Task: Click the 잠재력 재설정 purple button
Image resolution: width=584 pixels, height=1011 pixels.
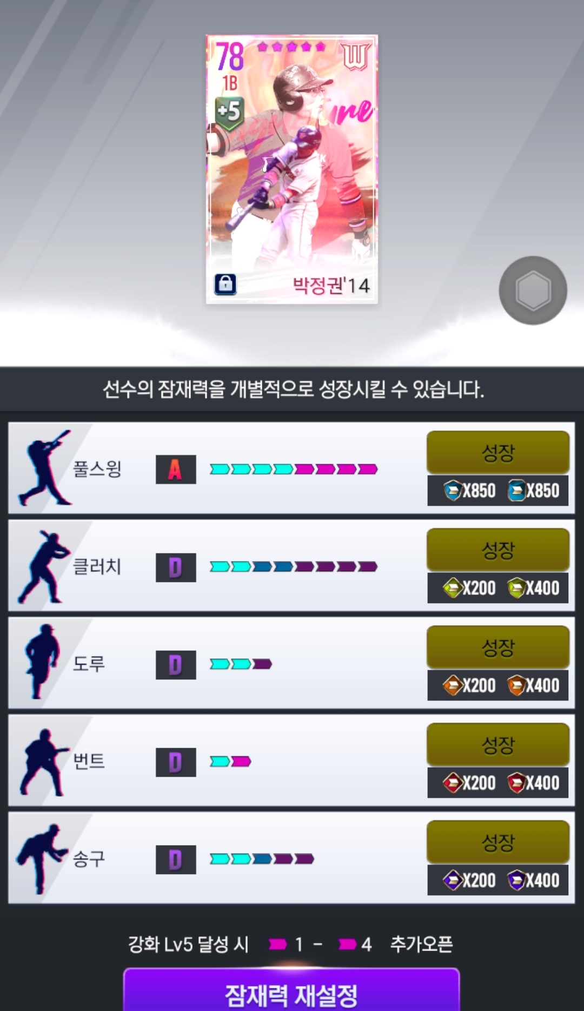Action: [291, 990]
